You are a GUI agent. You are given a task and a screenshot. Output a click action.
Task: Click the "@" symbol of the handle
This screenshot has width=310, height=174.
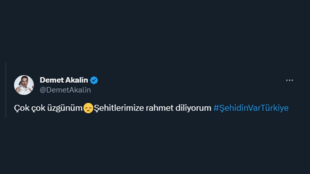pyautogui.click(x=42, y=90)
